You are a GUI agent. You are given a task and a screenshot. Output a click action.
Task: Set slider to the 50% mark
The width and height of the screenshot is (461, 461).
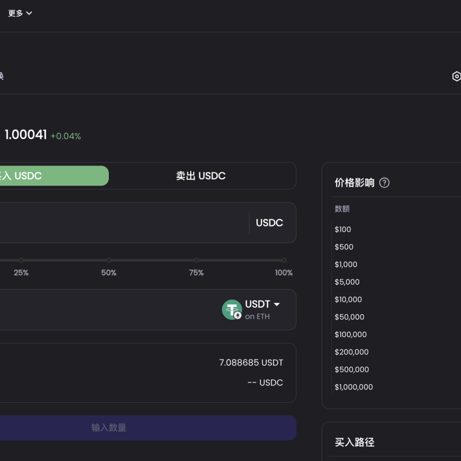click(109, 260)
